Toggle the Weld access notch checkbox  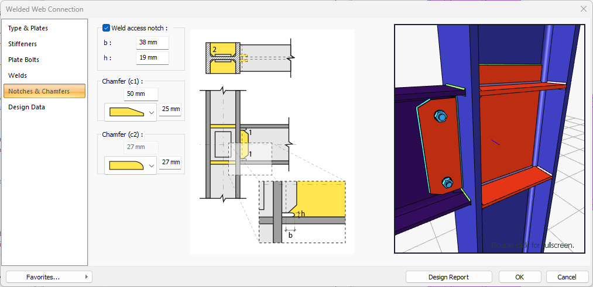(x=106, y=27)
